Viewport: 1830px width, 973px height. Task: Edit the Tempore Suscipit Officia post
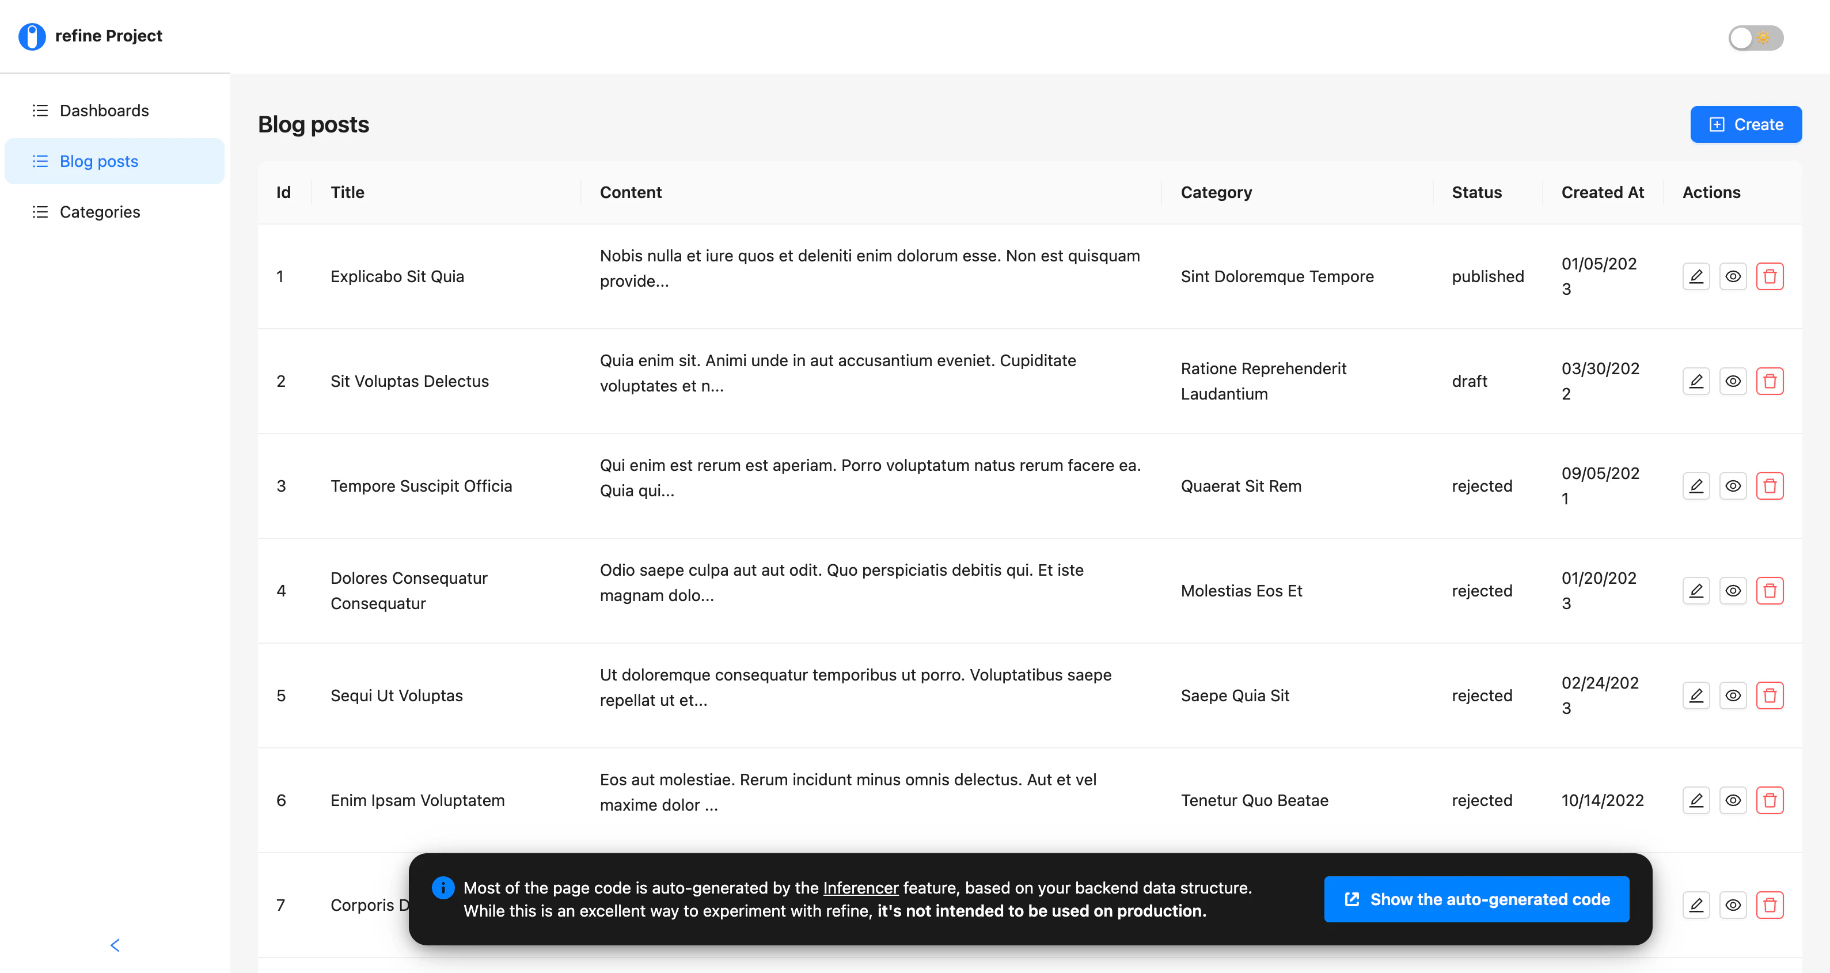(1696, 486)
